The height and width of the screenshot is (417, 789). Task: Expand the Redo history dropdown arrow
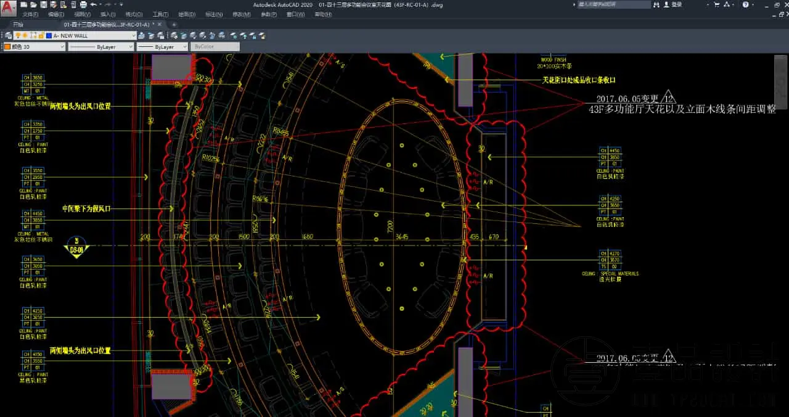(115, 4)
